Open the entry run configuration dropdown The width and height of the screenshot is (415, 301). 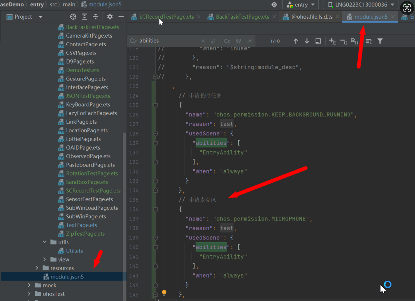300,4
